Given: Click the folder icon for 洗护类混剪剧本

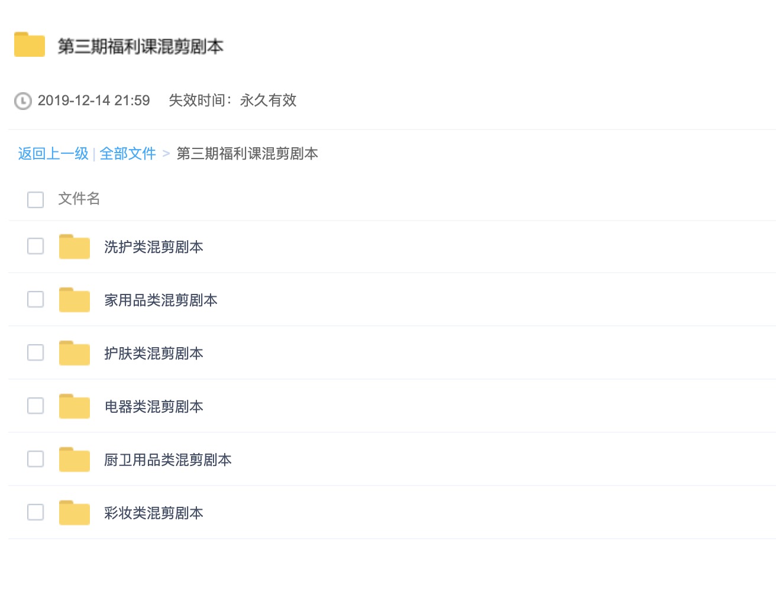Looking at the screenshot, I should click(74, 247).
